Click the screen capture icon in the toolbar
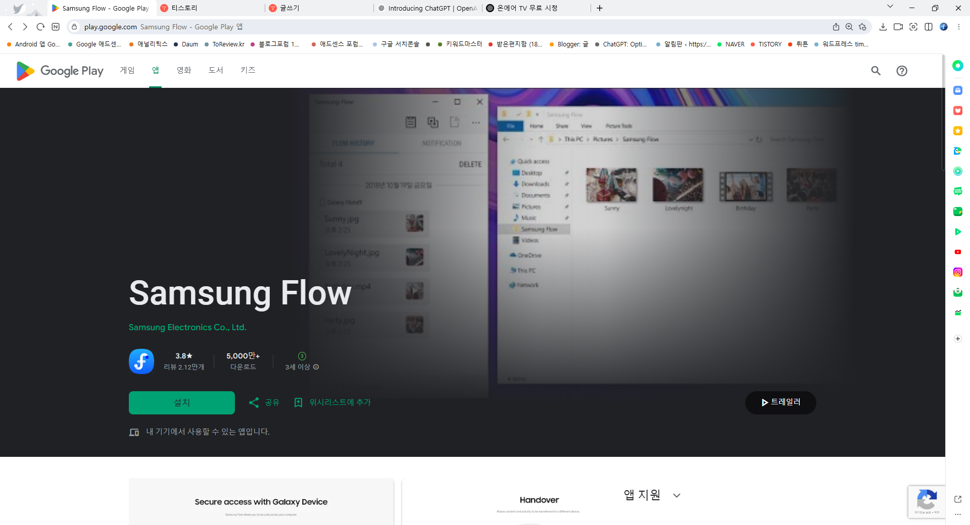Screen dimensions: 970x525 pyautogui.click(x=913, y=27)
